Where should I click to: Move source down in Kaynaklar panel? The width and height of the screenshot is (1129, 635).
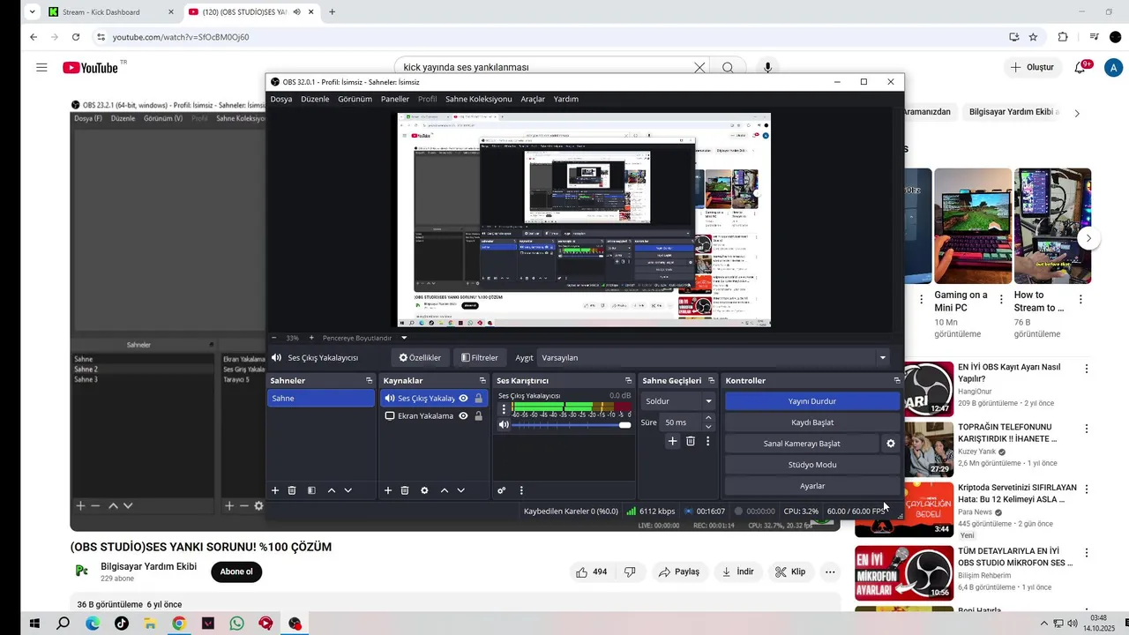click(x=461, y=490)
